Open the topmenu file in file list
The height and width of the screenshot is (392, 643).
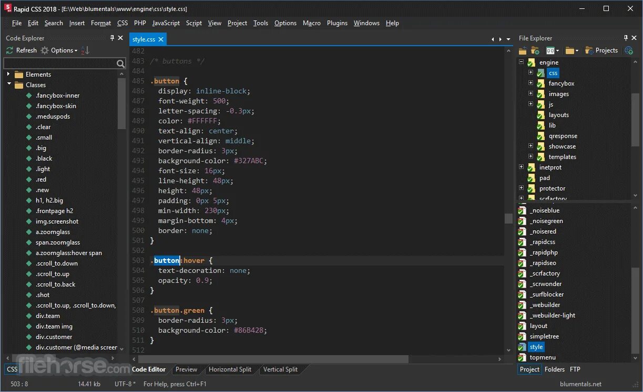pyautogui.click(x=543, y=357)
